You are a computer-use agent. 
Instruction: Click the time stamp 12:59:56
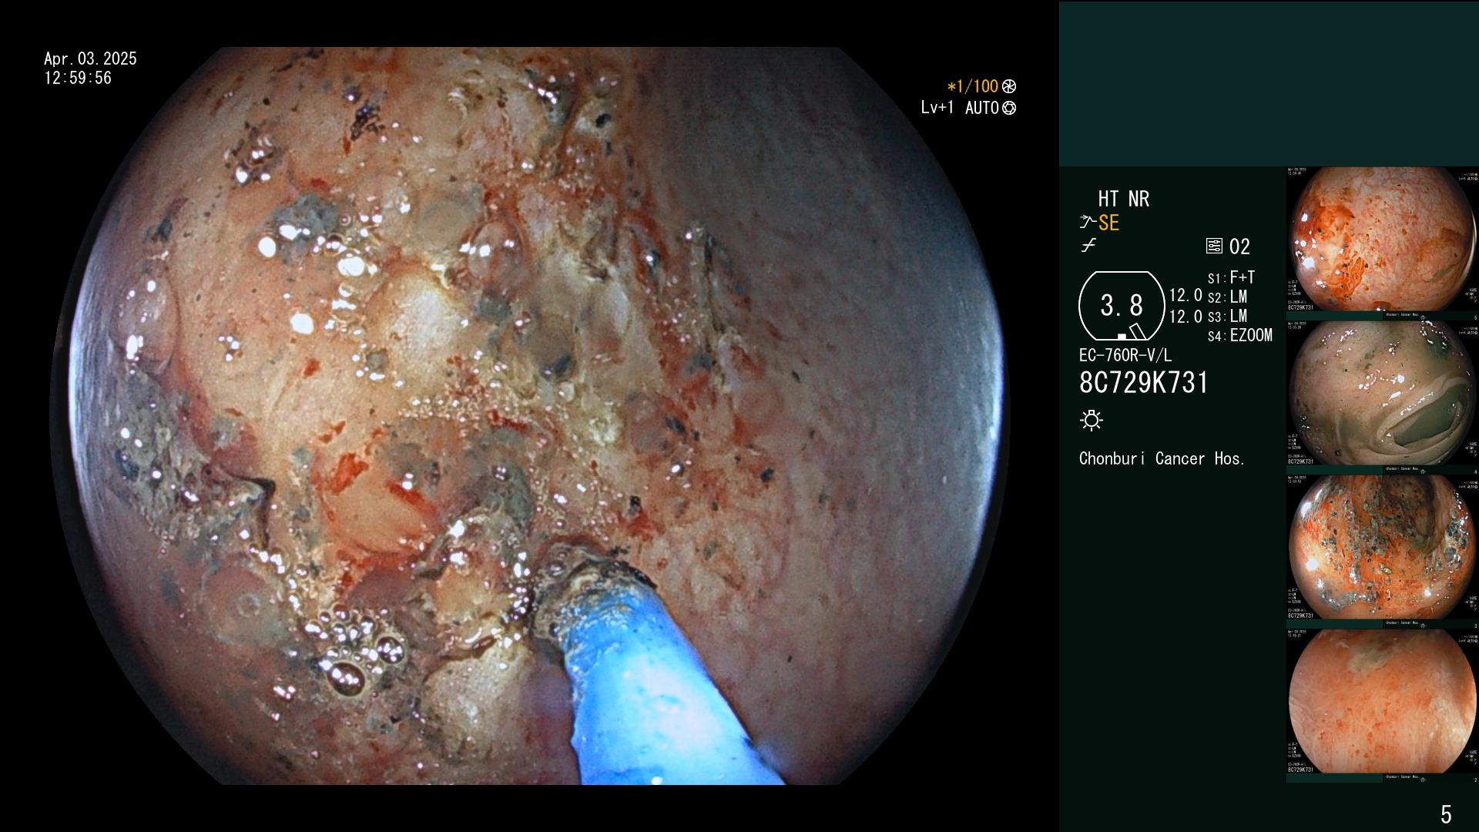click(x=78, y=78)
